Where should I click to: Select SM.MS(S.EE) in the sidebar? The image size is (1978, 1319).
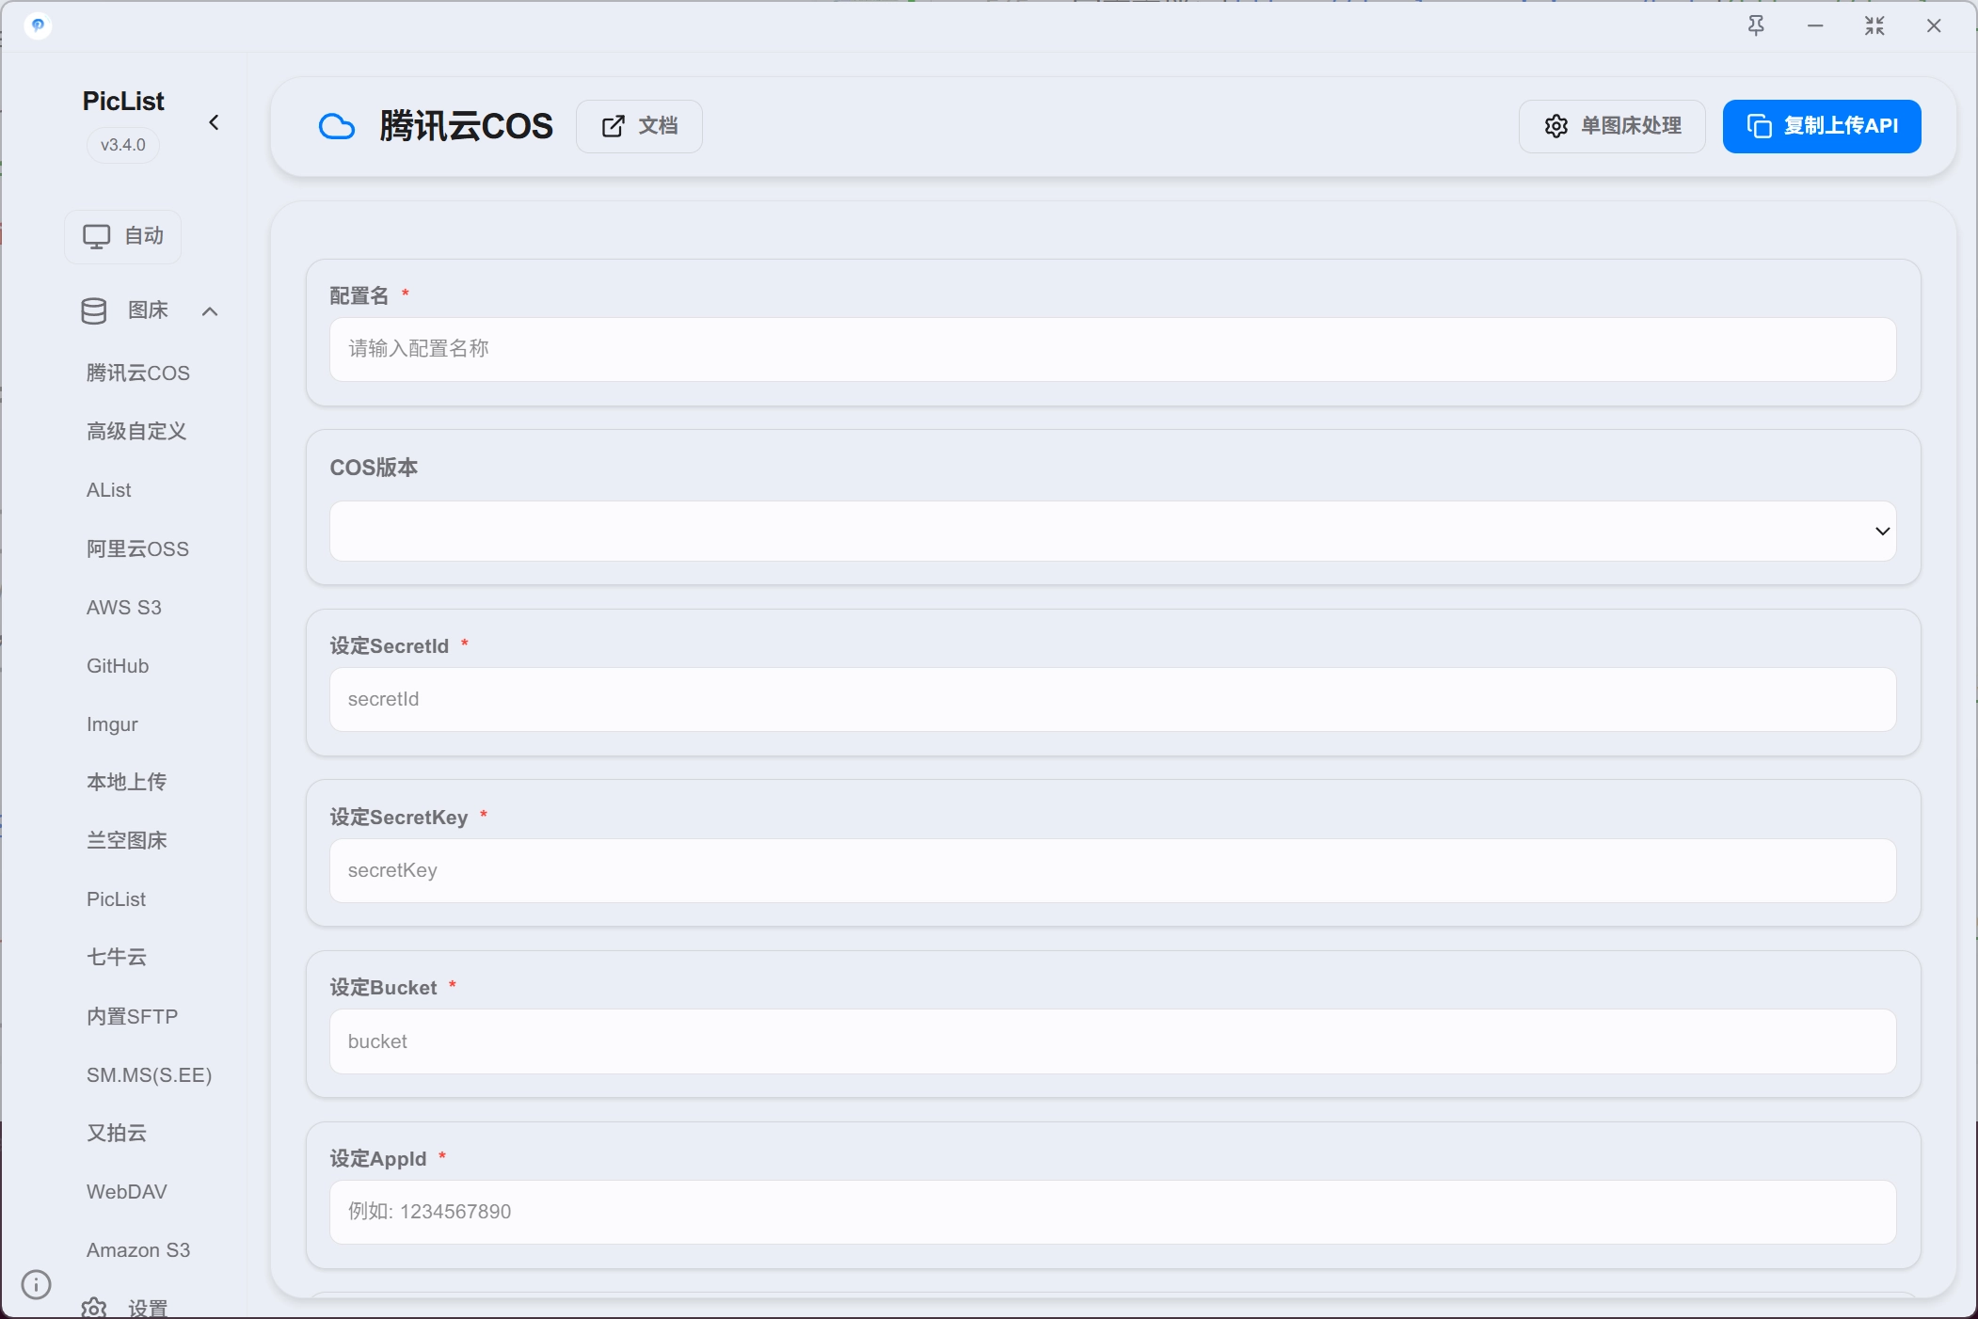coord(149,1075)
